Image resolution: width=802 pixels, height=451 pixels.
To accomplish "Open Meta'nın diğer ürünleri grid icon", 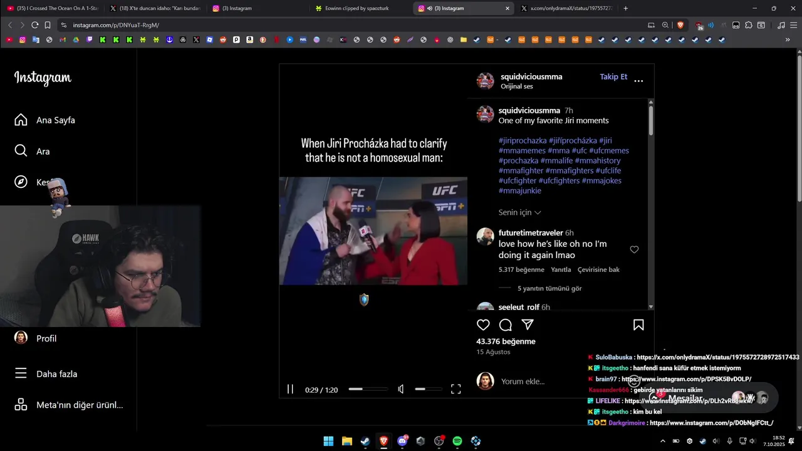I will (x=21, y=405).
